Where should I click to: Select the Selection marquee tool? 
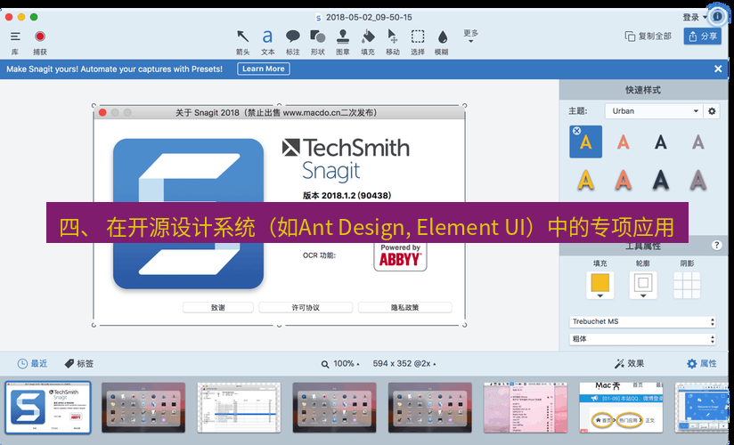[x=418, y=36]
